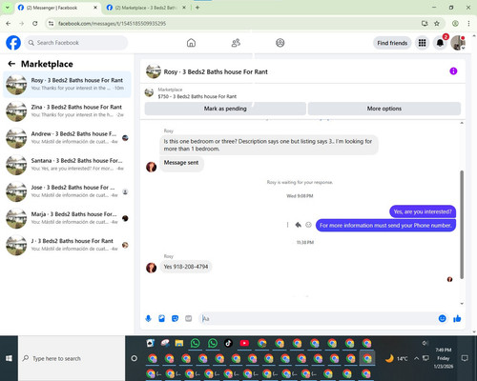Open Chrome profile icon
The image size is (477, 381).
(x=455, y=23)
